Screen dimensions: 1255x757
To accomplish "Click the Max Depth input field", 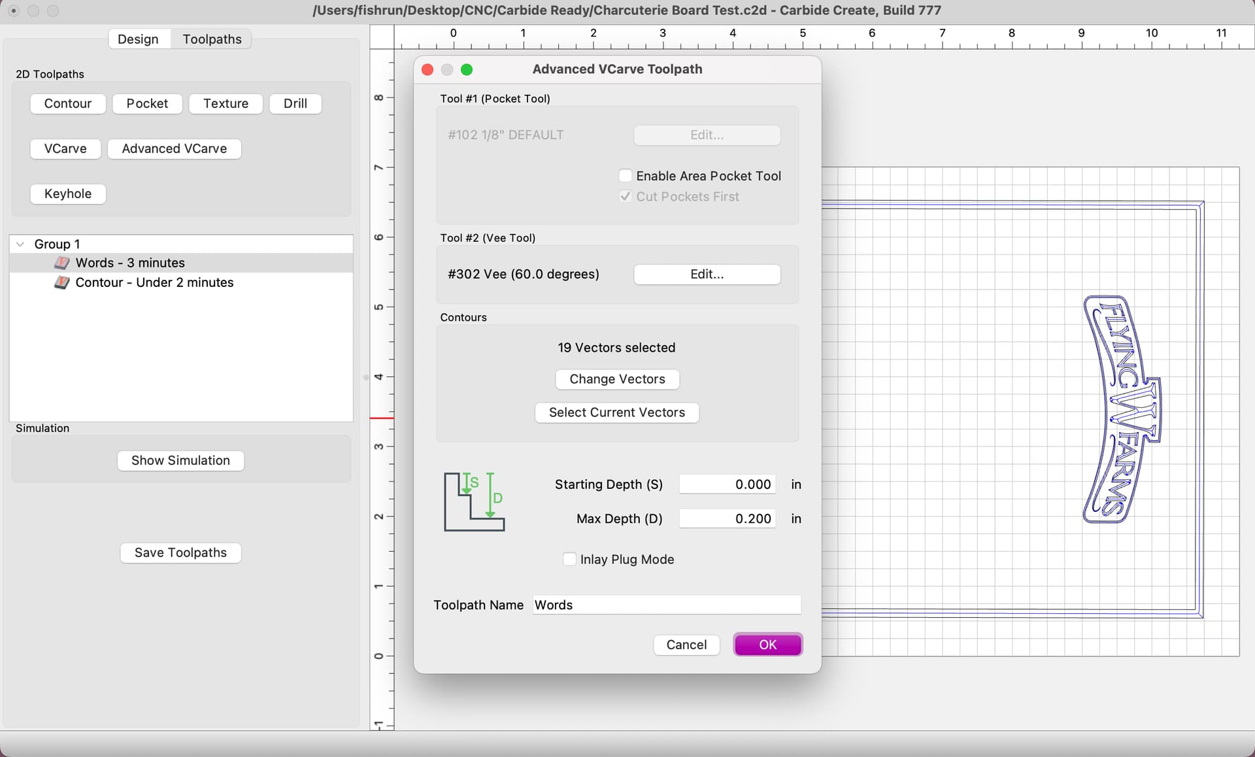I will [x=728, y=518].
